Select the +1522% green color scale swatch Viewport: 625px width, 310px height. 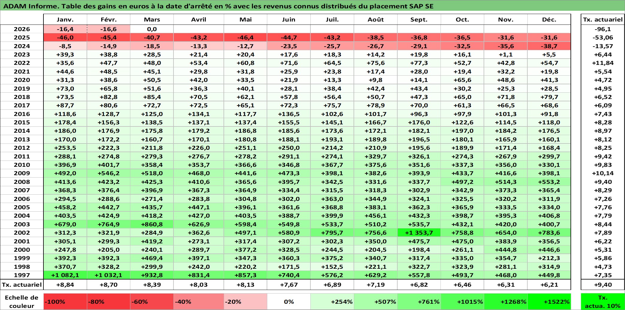point(549,302)
